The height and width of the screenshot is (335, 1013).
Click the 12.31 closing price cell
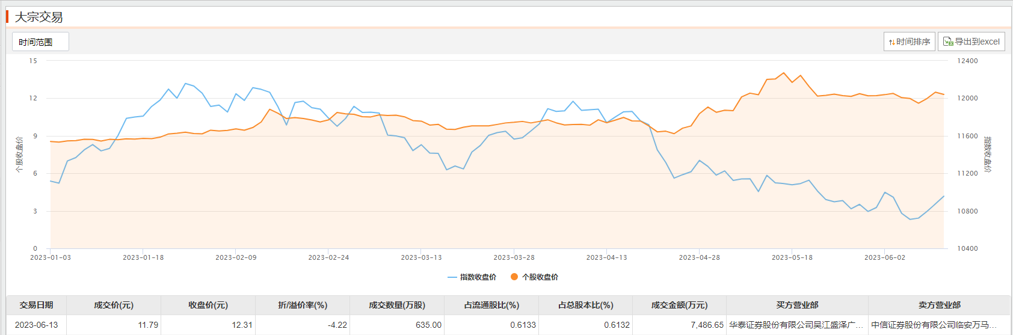[x=208, y=325]
